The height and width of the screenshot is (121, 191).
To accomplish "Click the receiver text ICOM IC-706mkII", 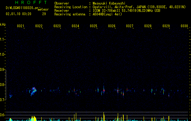I will (x=107, y=11).
